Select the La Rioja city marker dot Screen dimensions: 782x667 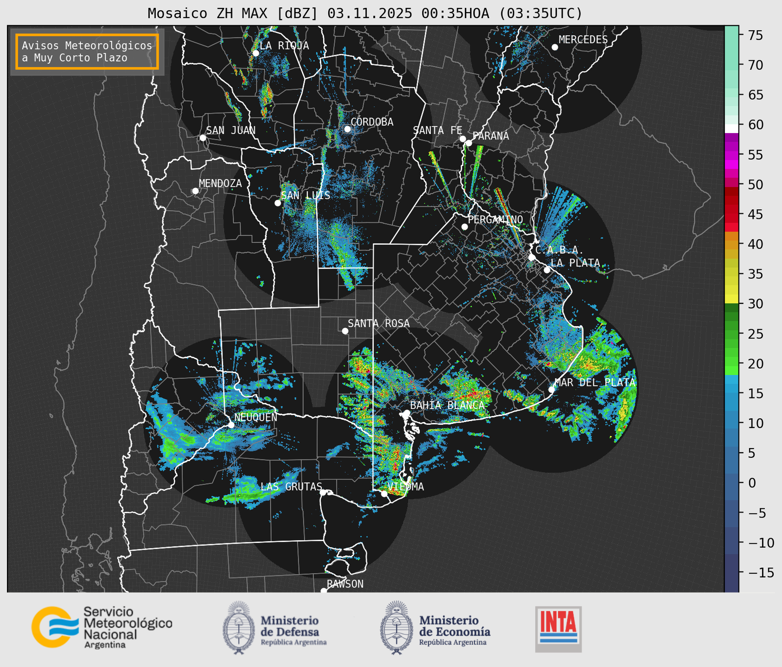pos(255,53)
